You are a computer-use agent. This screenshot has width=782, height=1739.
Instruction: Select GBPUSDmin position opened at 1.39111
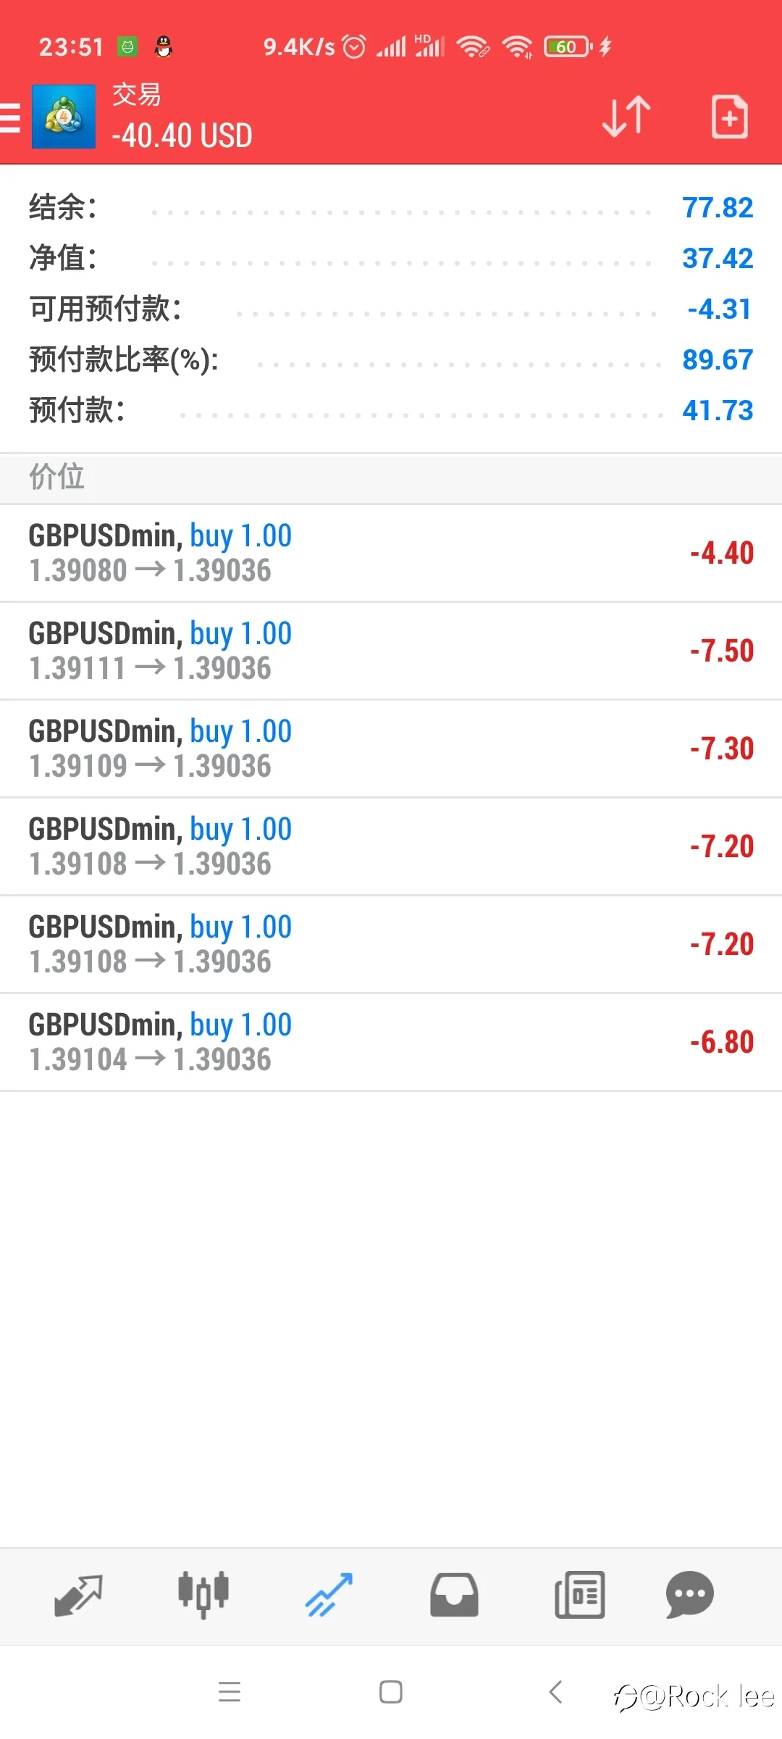391,651
